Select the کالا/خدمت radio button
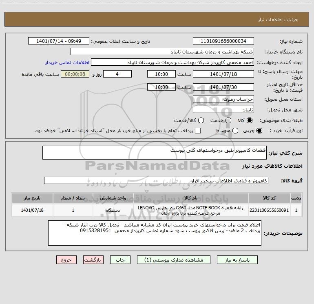Screen dimensions: 314x304 201,120
